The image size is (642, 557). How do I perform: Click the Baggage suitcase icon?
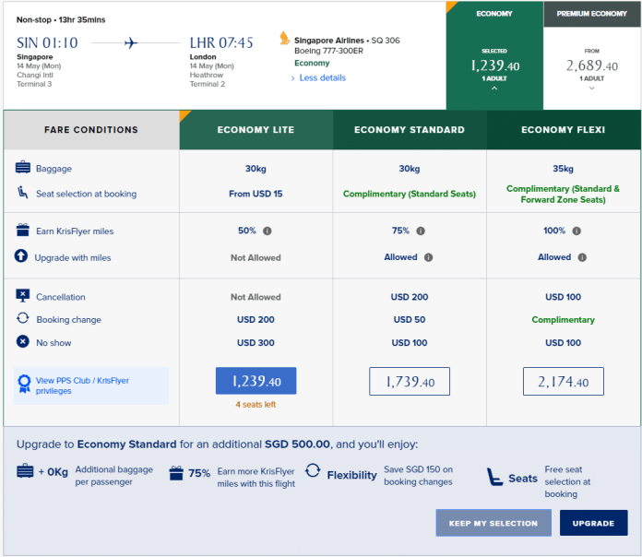click(23, 169)
